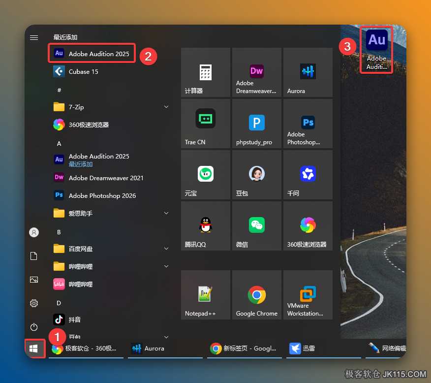Open the Calculator tile
The image size is (431, 383).
point(205,72)
